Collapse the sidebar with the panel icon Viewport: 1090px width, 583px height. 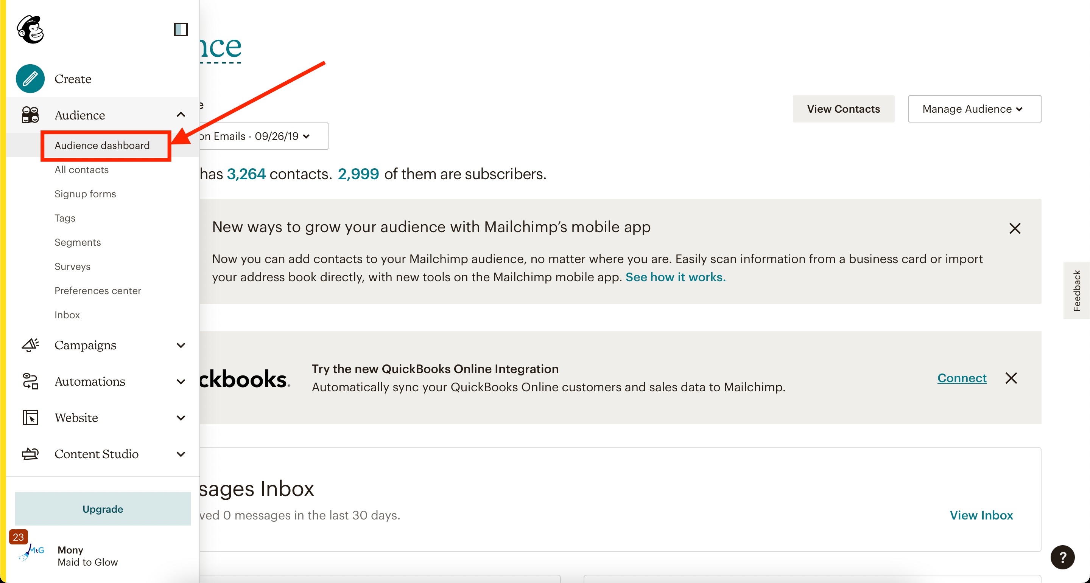tap(181, 29)
